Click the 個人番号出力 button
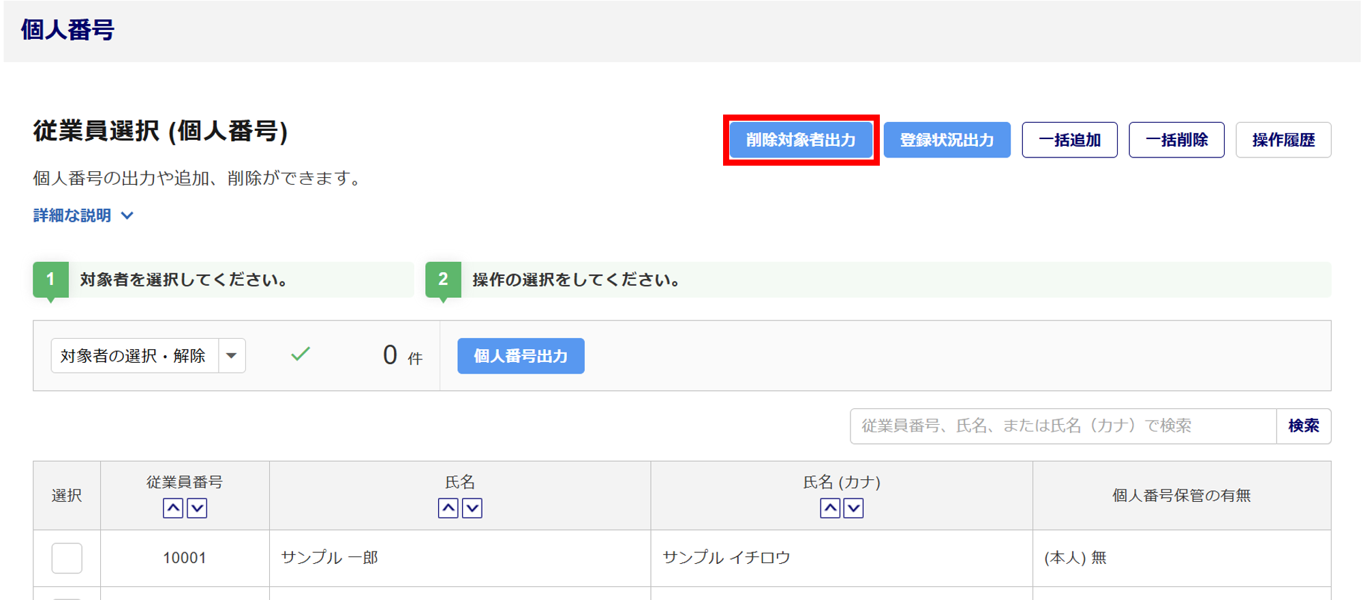 pyautogui.click(x=521, y=356)
